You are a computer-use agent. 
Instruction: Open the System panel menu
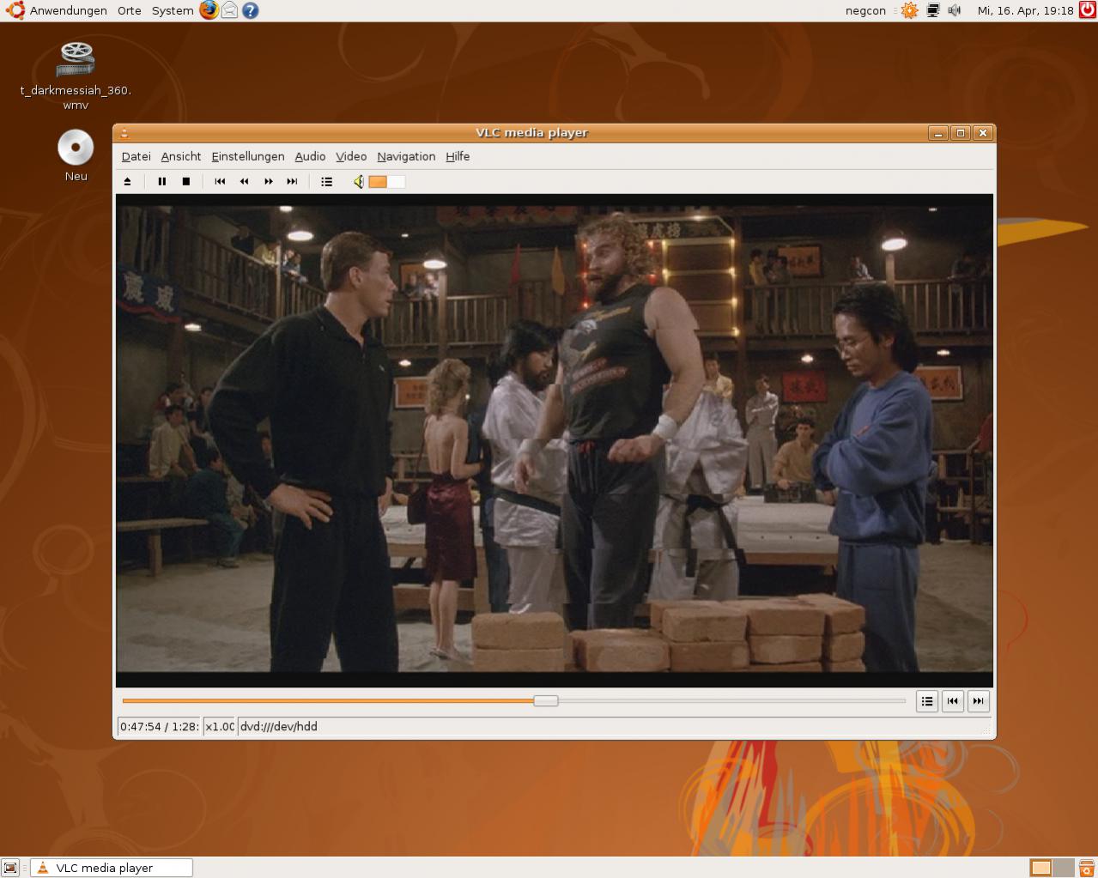click(173, 10)
